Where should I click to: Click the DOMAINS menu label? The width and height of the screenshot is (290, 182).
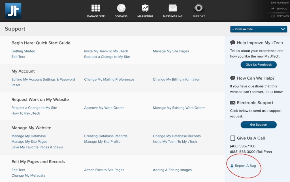tap(121, 16)
